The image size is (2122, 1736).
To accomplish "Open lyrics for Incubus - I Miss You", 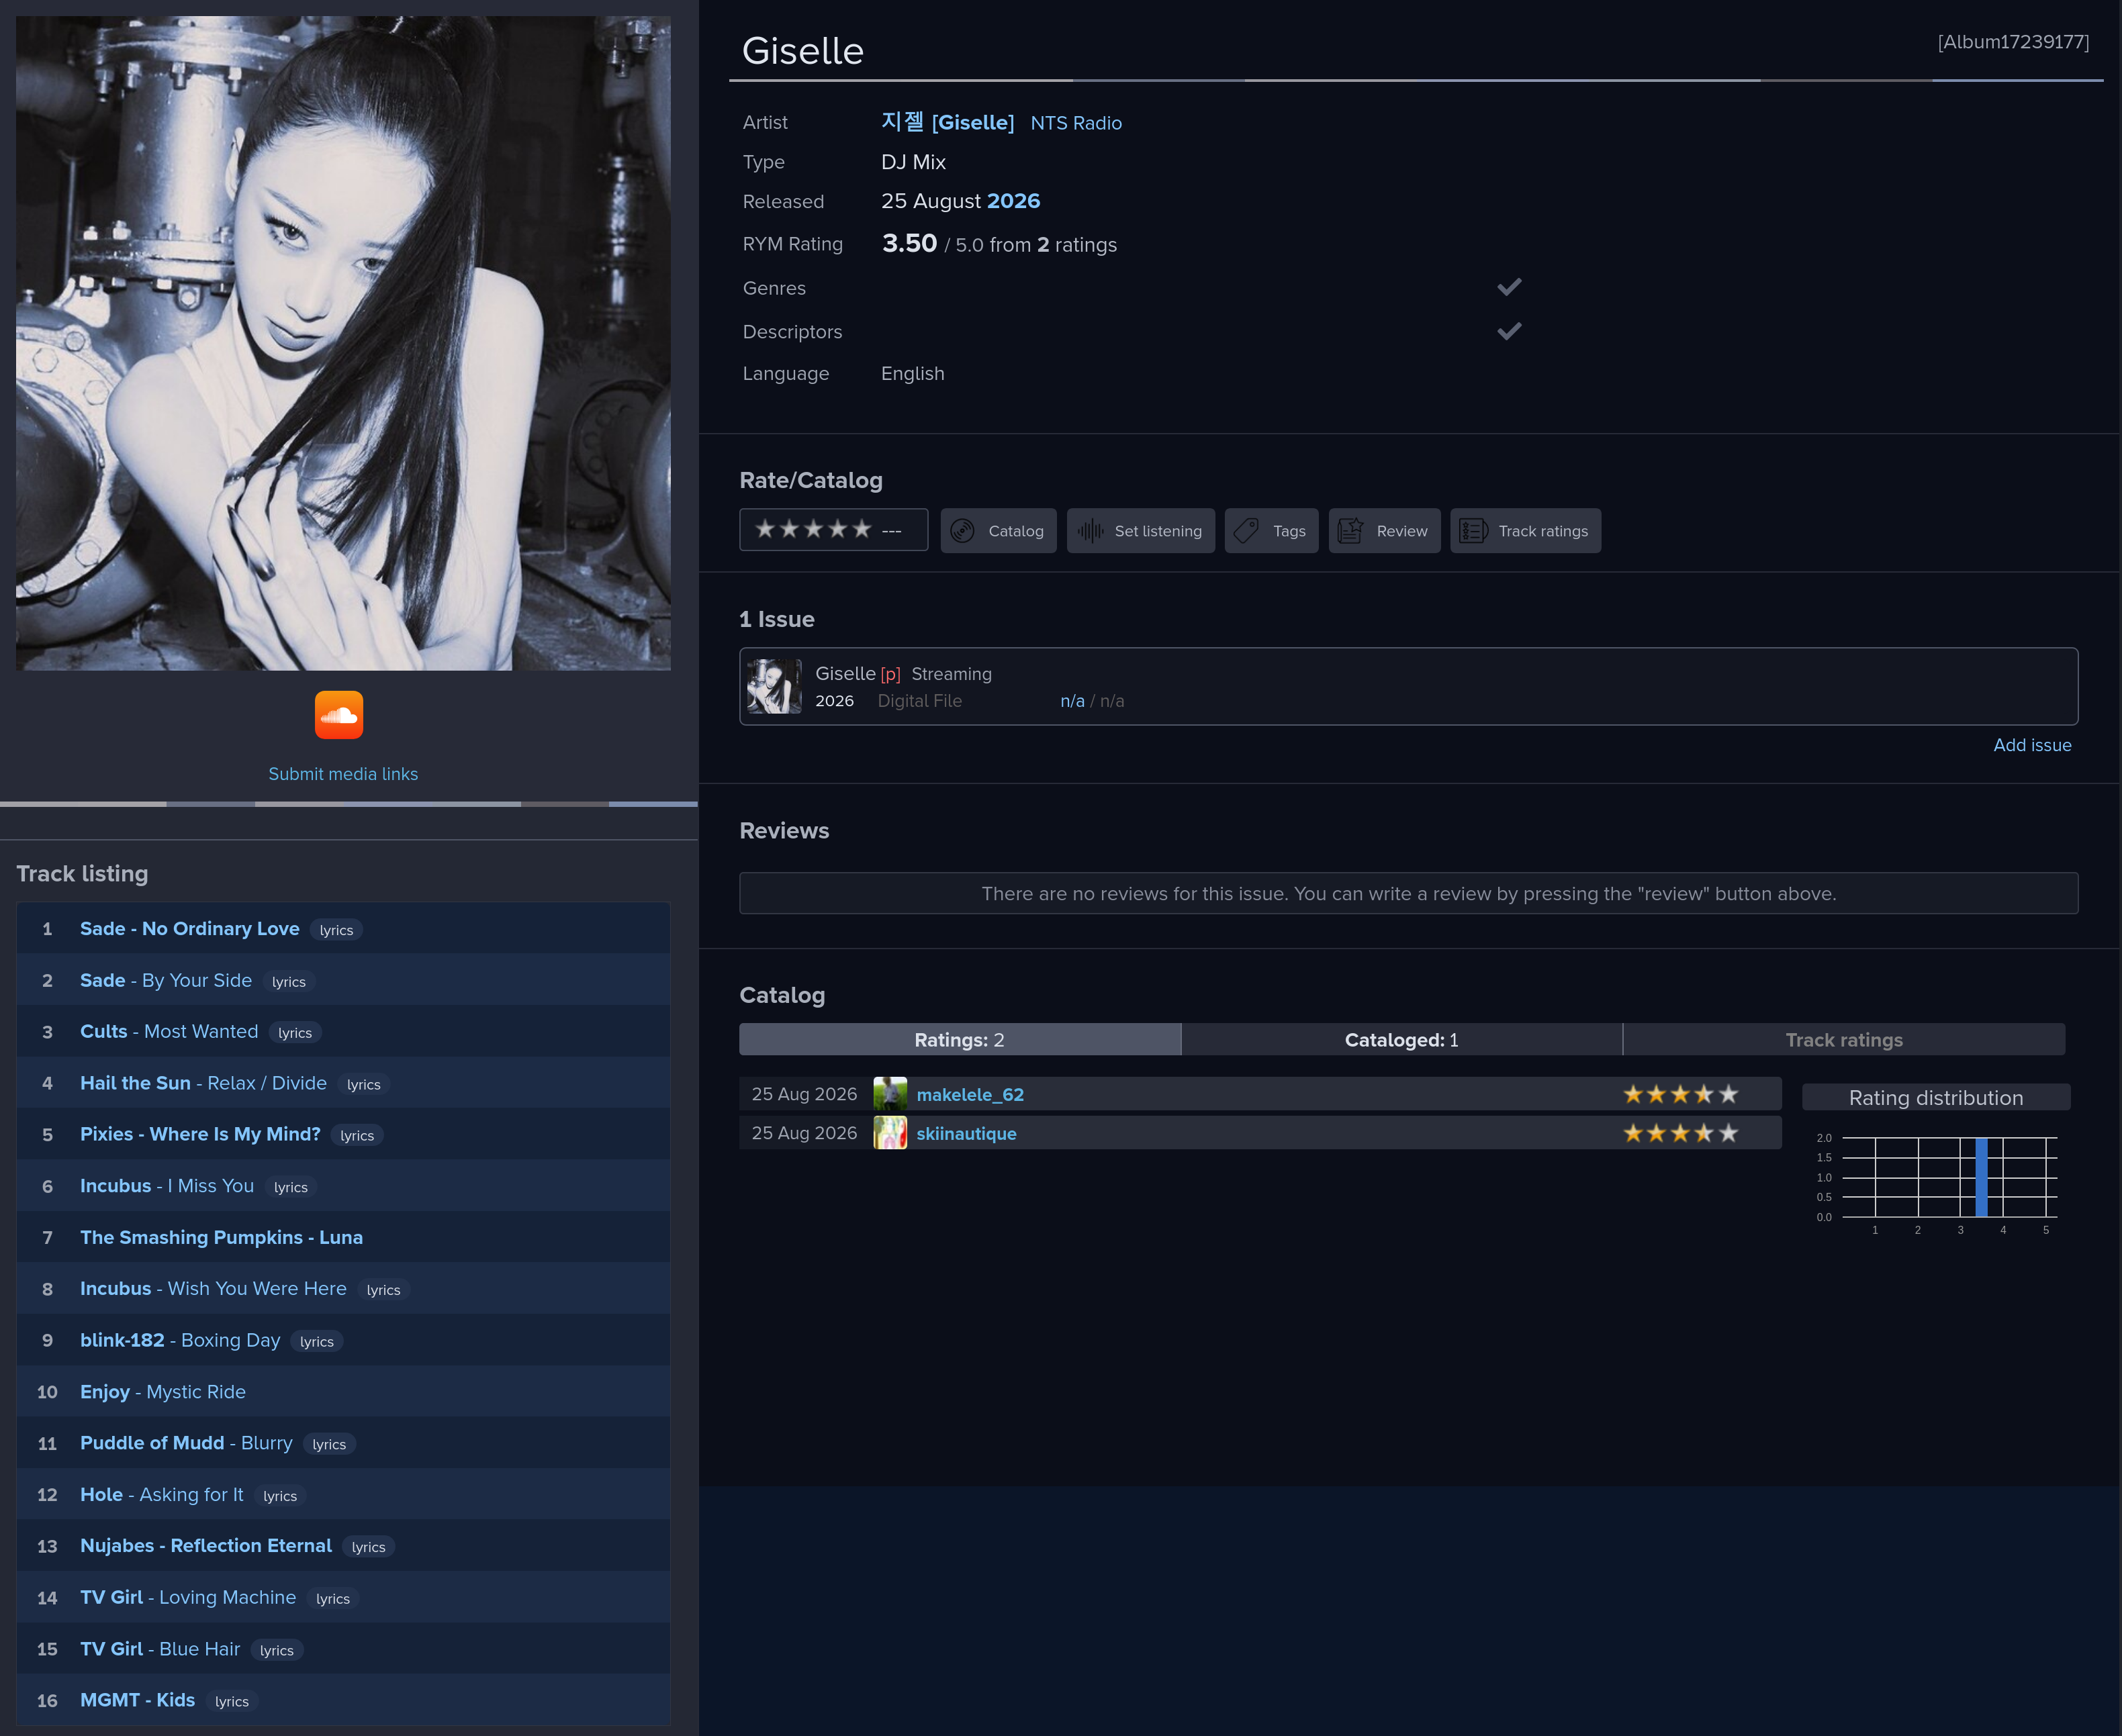I will pyautogui.click(x=291, y=1187).
